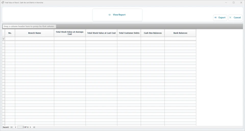This screenshot has width=245, height=131.
Task: Click the record number input field
Action: tap(21, 127)
